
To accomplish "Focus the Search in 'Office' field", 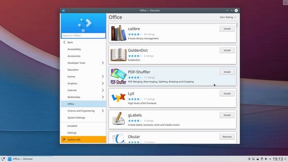I will pyautogui.click(x=83, y=36).
